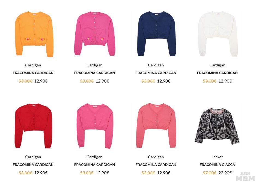Click FRACOMINA CARDIGAN title under orange cardigan
Image resolution: width=259 pixels, height=185 pixels.
[x=33, y=73]
